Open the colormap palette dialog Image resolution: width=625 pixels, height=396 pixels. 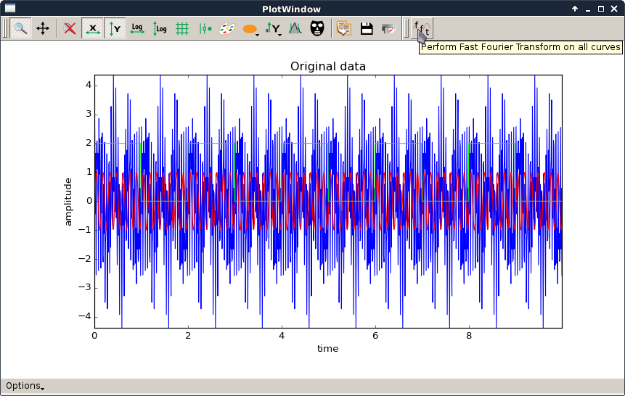[x=227, y=28]
